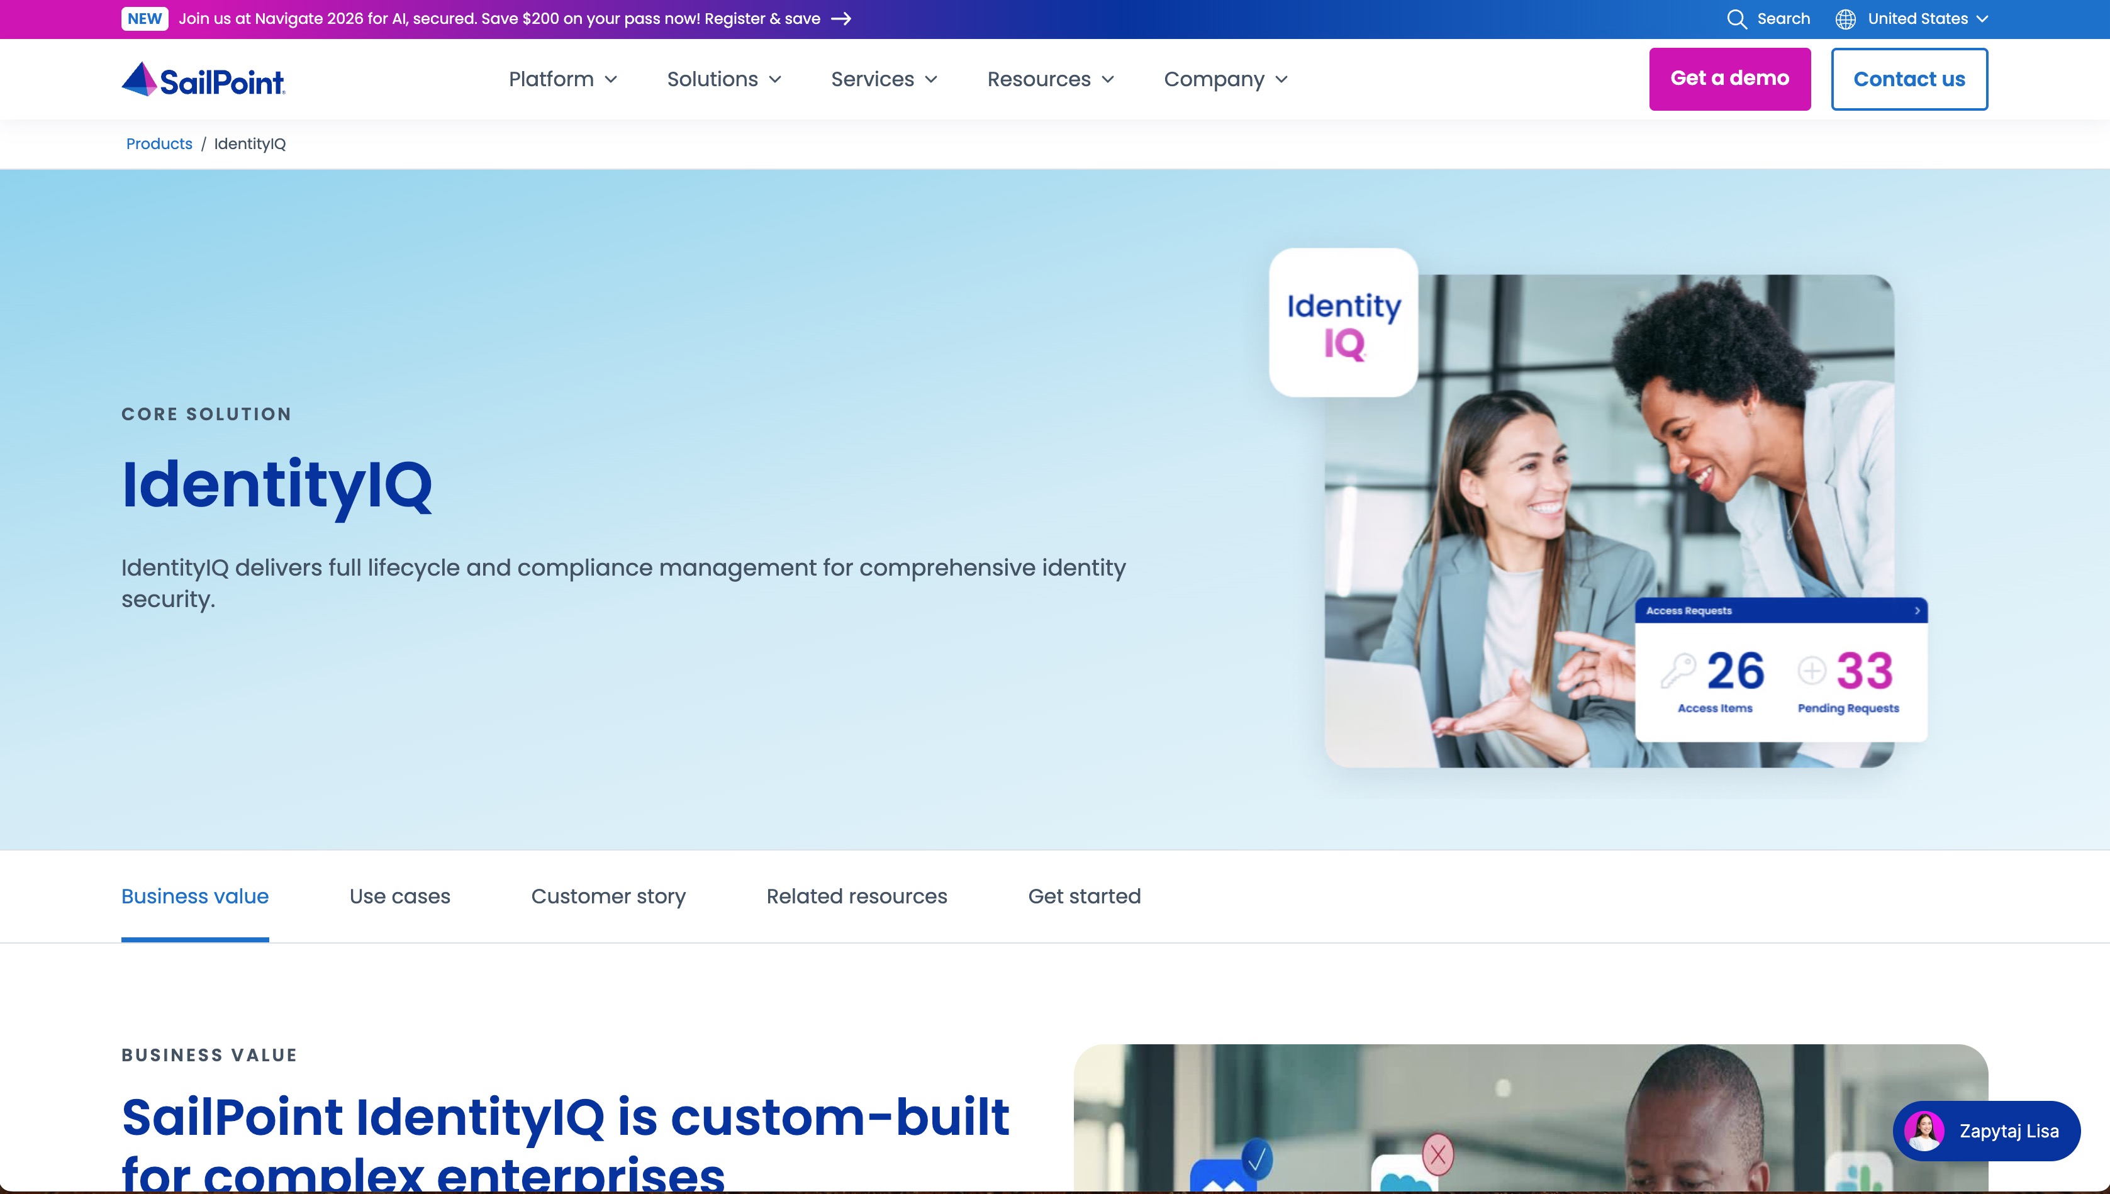The image size is (2110, 1194).
Task: Go to the Customer story tab
Action: tap(608, 896)
